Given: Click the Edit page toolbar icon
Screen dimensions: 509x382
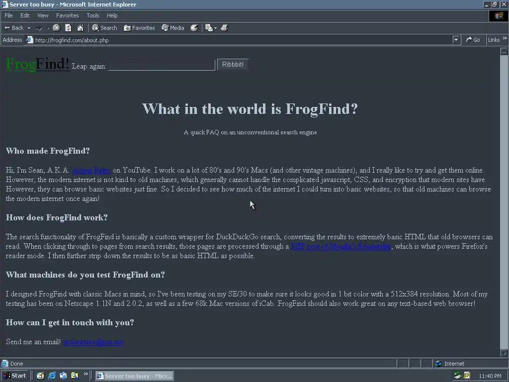Looking at the screenshot, I should click(x=209, y=28).
